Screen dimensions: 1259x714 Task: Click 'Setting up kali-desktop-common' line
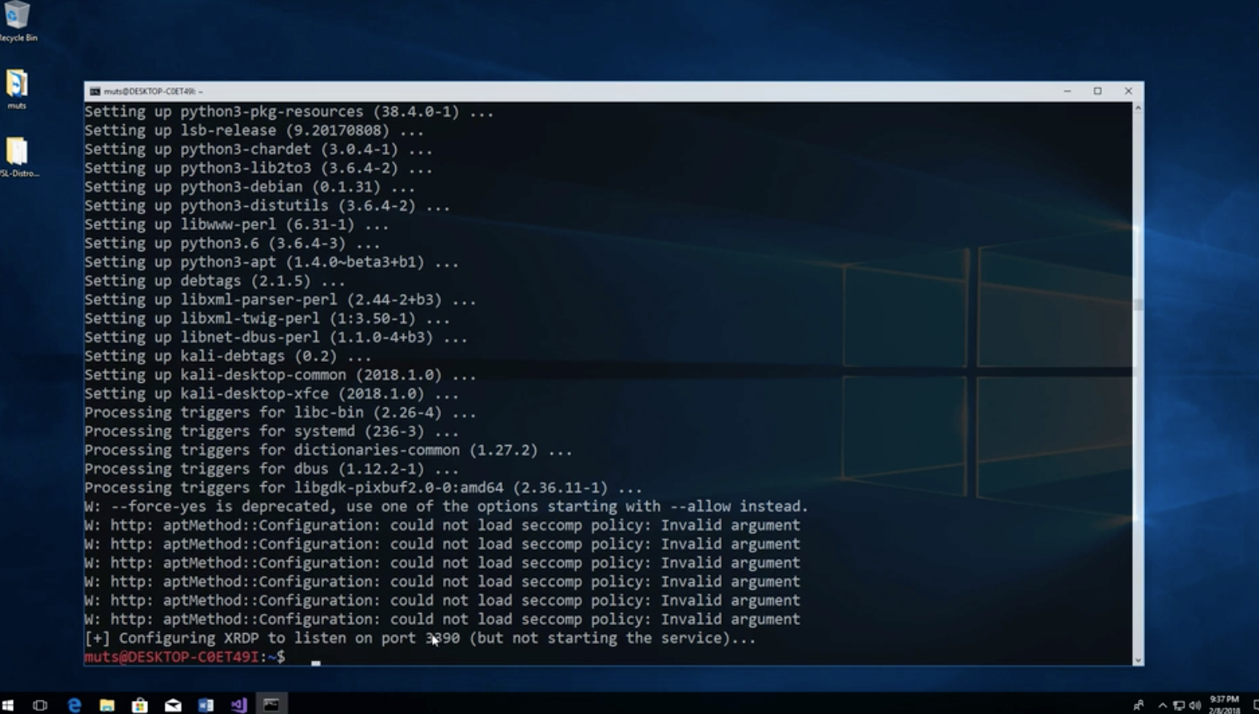click(x=280, y=375)
